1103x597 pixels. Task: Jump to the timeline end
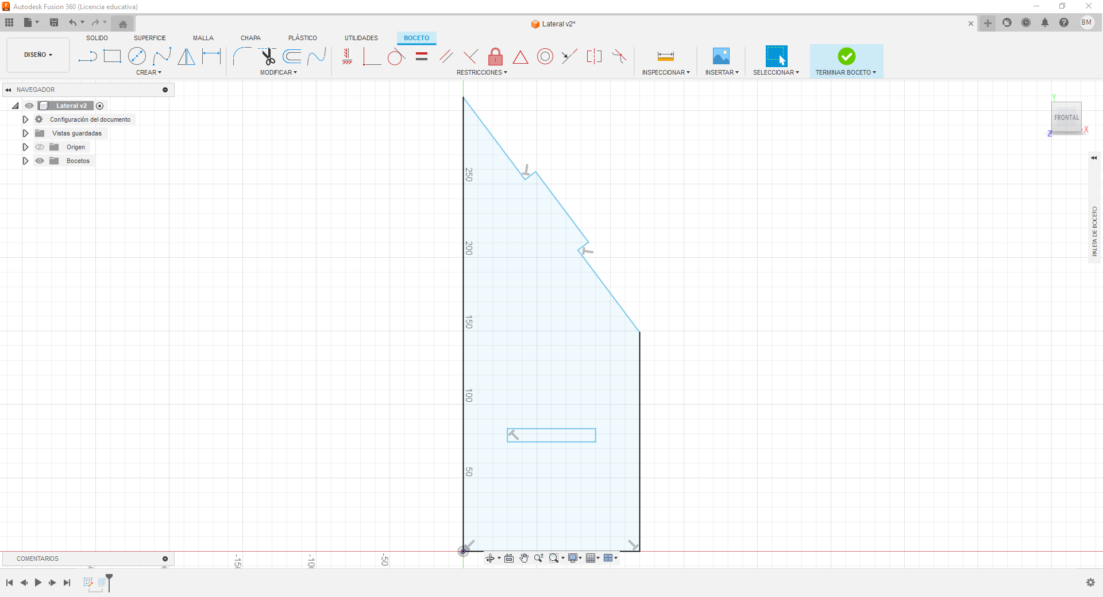[67, 583]
